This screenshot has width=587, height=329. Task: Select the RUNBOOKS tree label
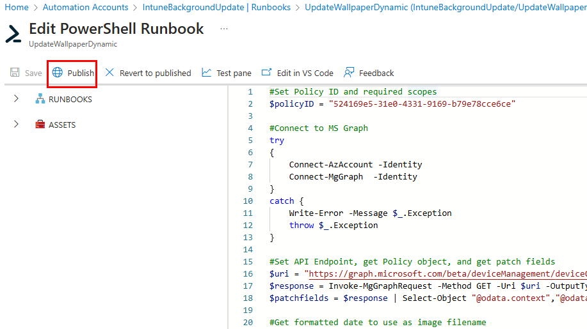pos(70,99)
